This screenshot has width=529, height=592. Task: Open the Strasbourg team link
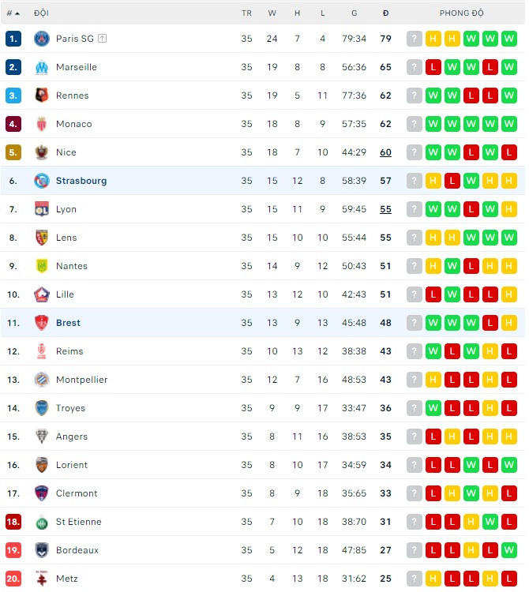pos(81,181)
